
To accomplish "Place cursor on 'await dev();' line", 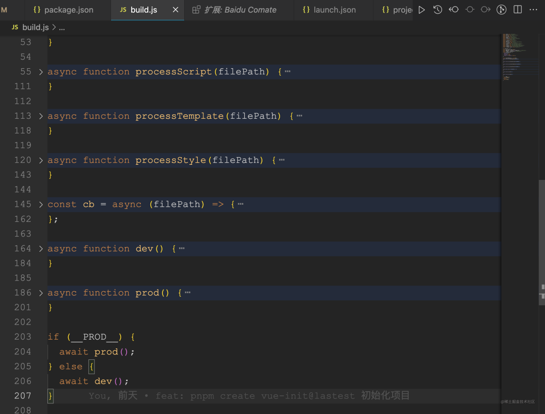I will click(94, 381).
